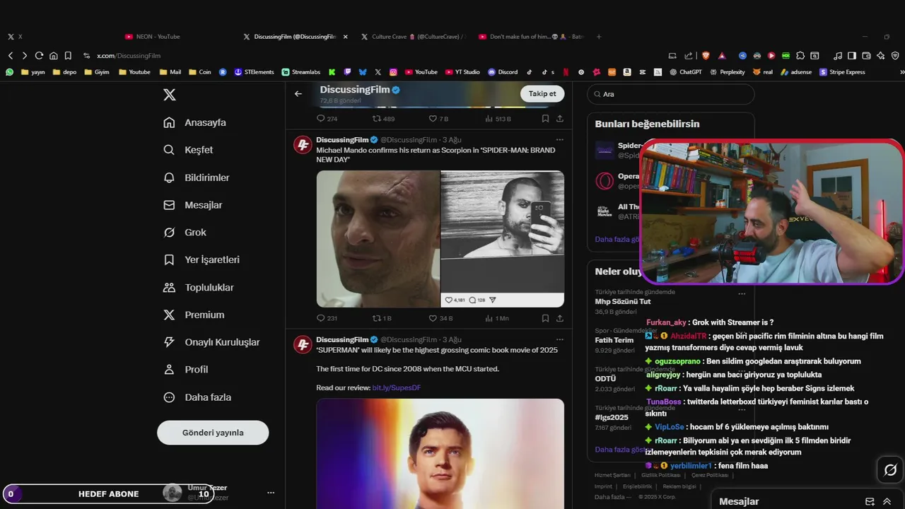
Task: Click Takip et to follow DiscussingFilm
Action: [542, 93]
